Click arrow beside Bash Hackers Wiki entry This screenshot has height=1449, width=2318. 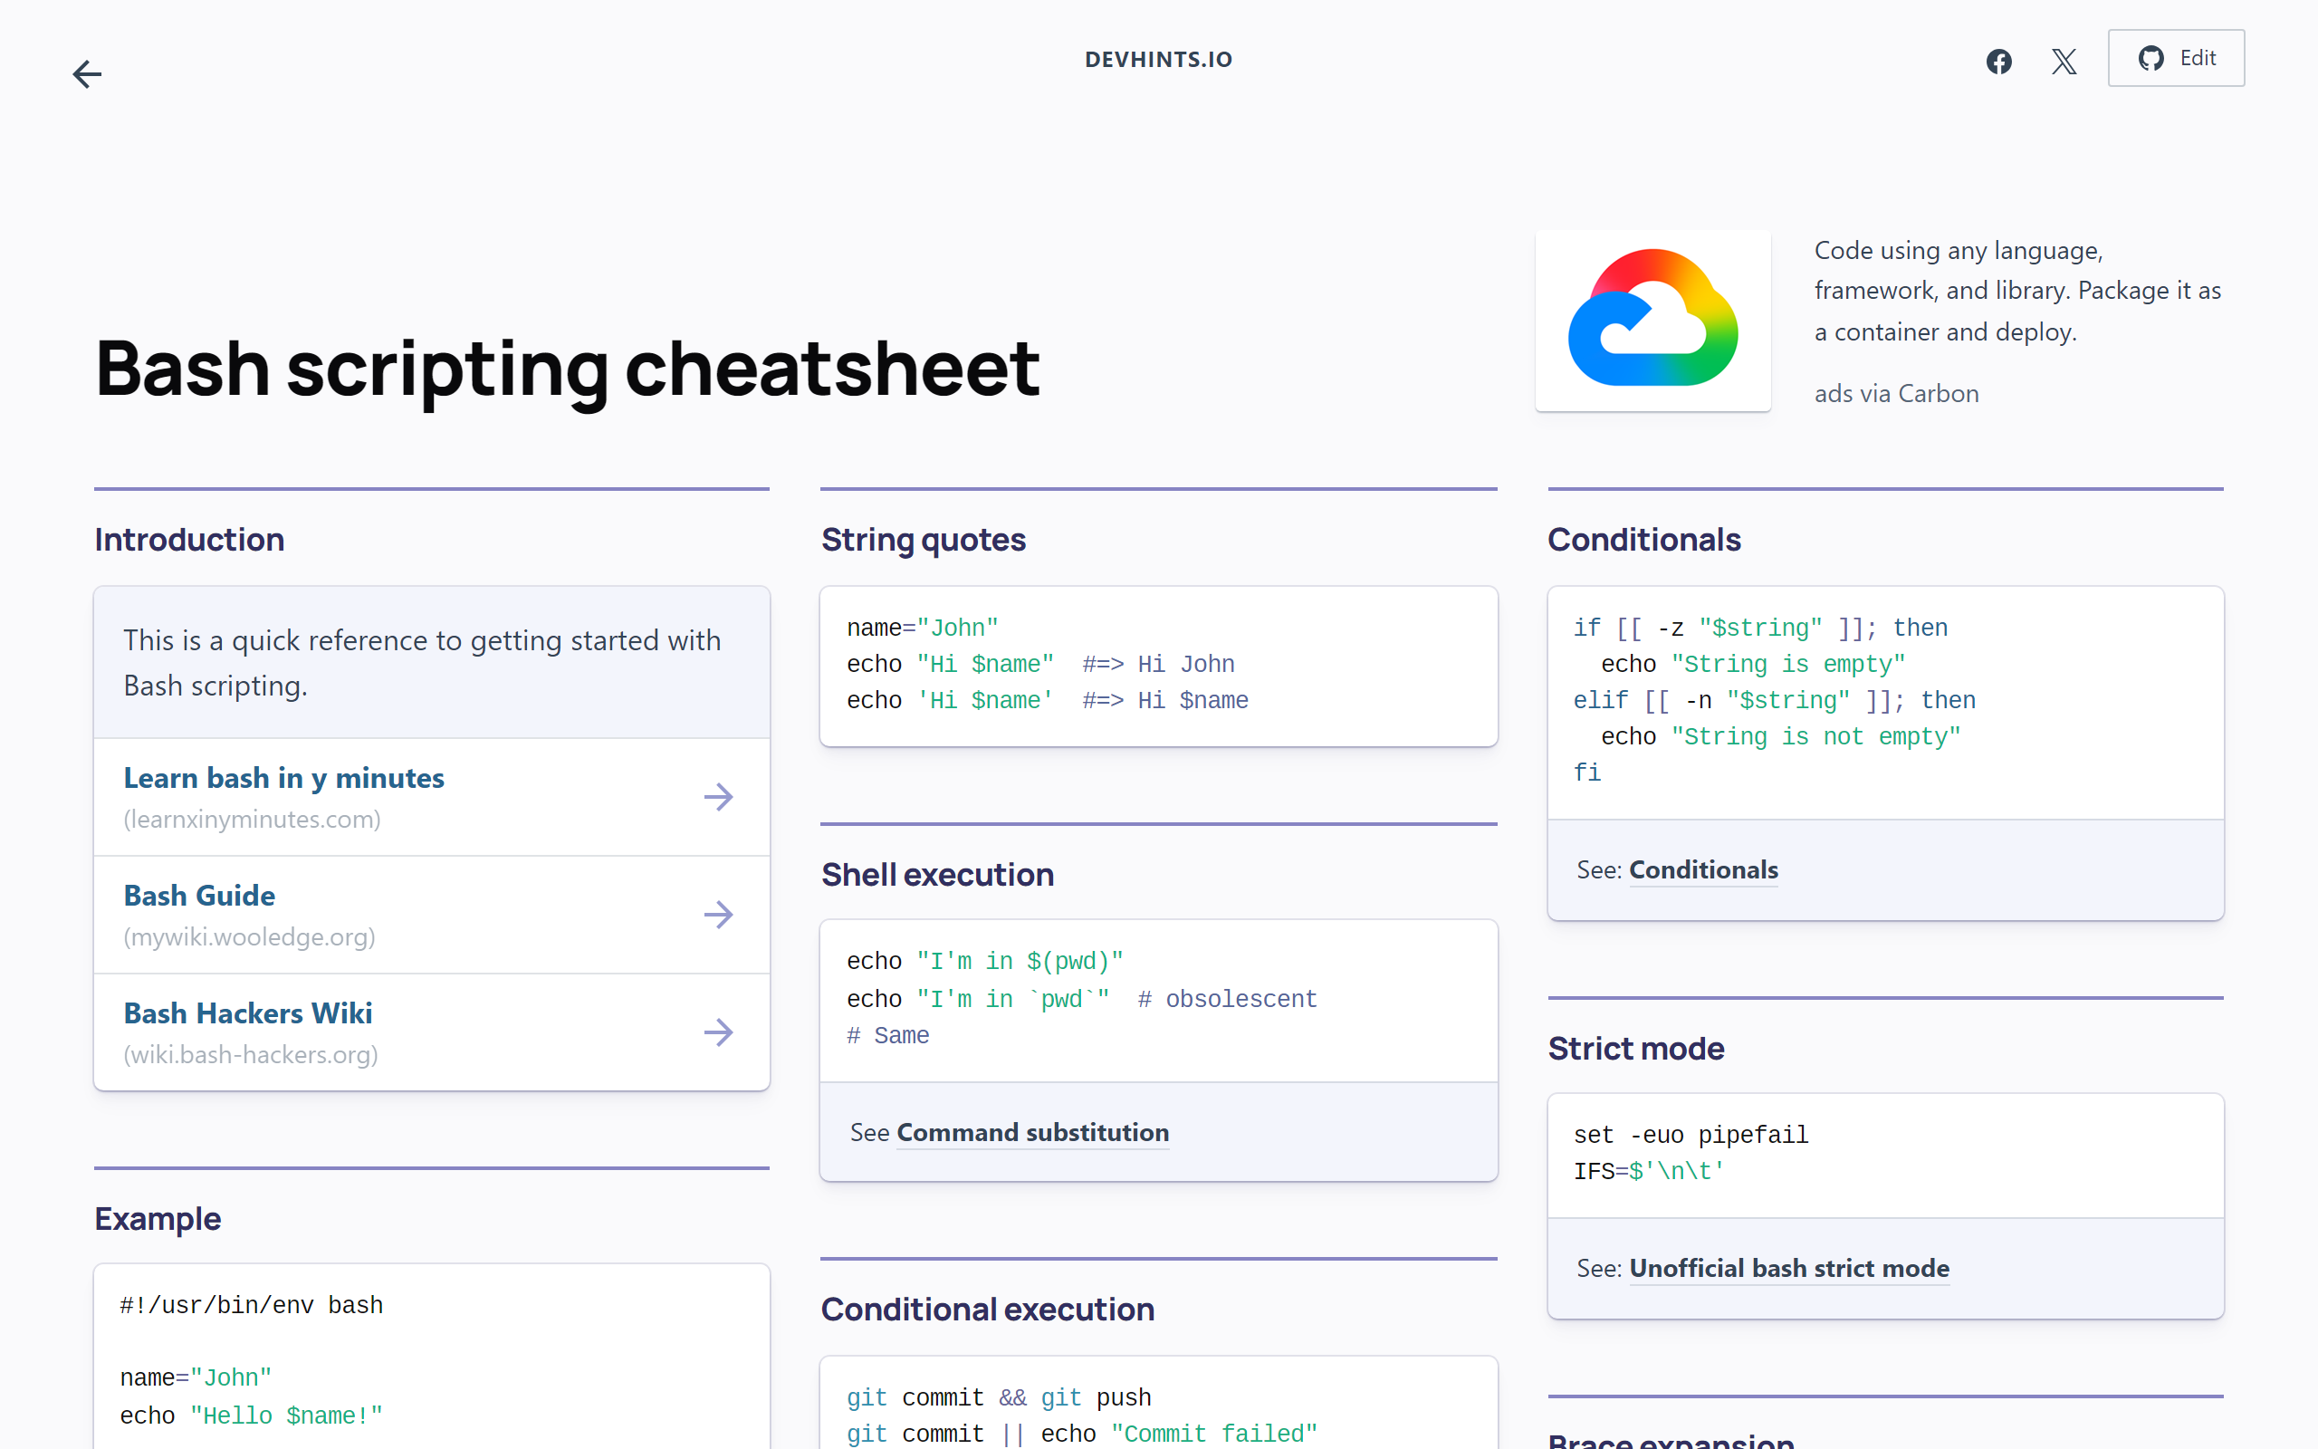pyautogui.click(x=718, y=1032)
